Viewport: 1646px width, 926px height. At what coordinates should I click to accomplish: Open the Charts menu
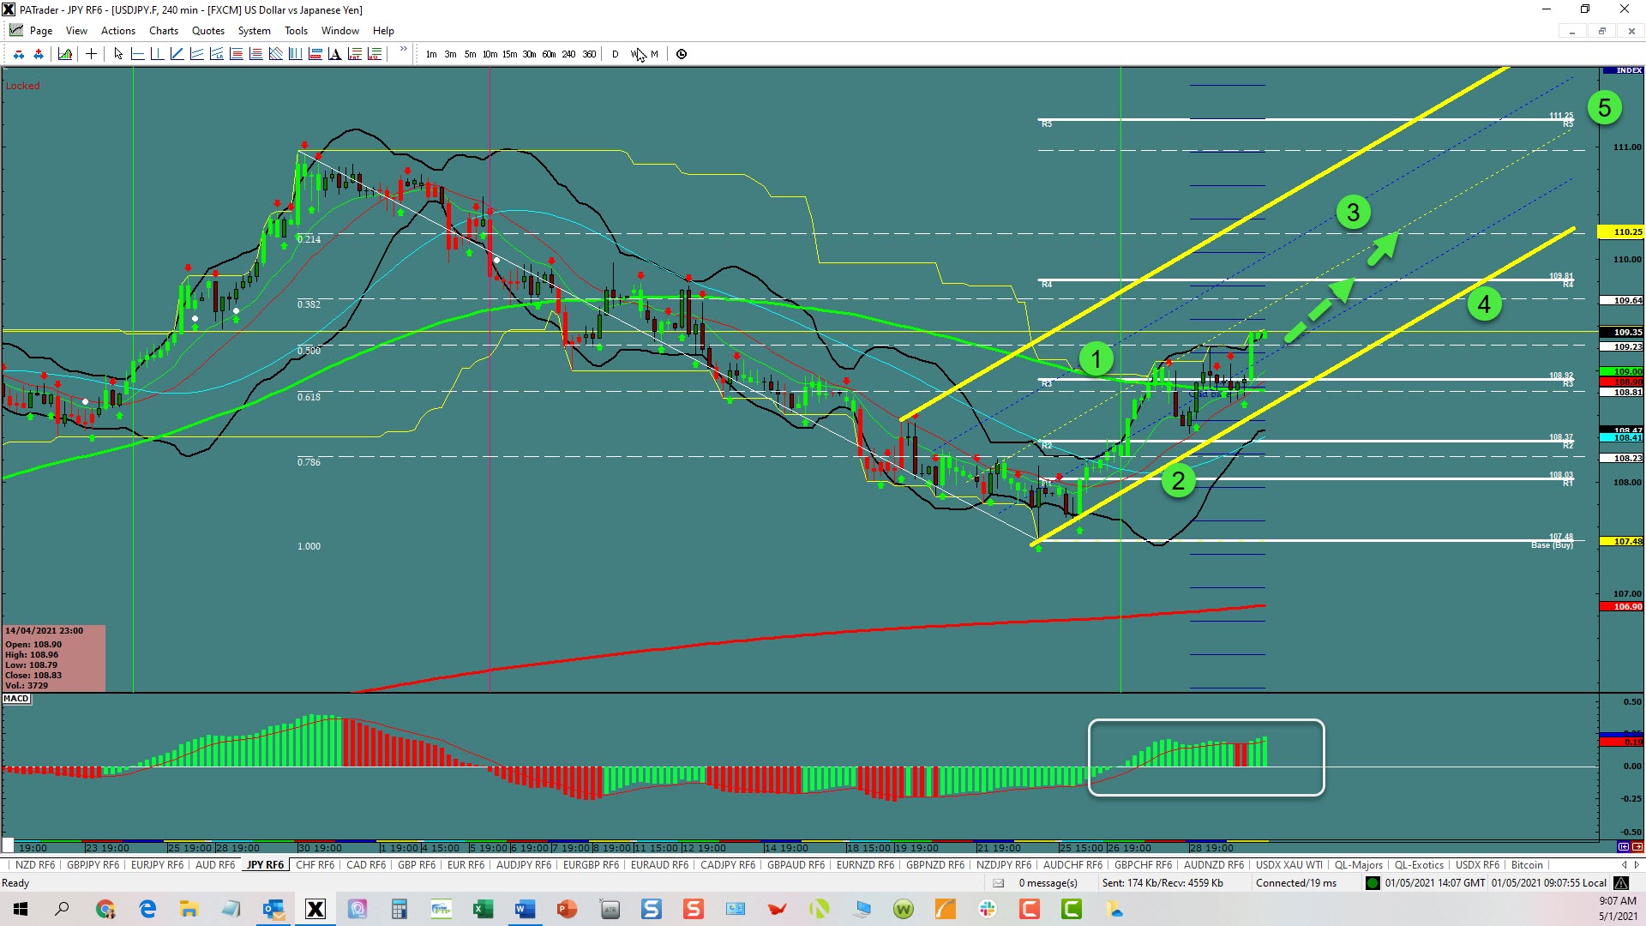click(x=163, y=31)
